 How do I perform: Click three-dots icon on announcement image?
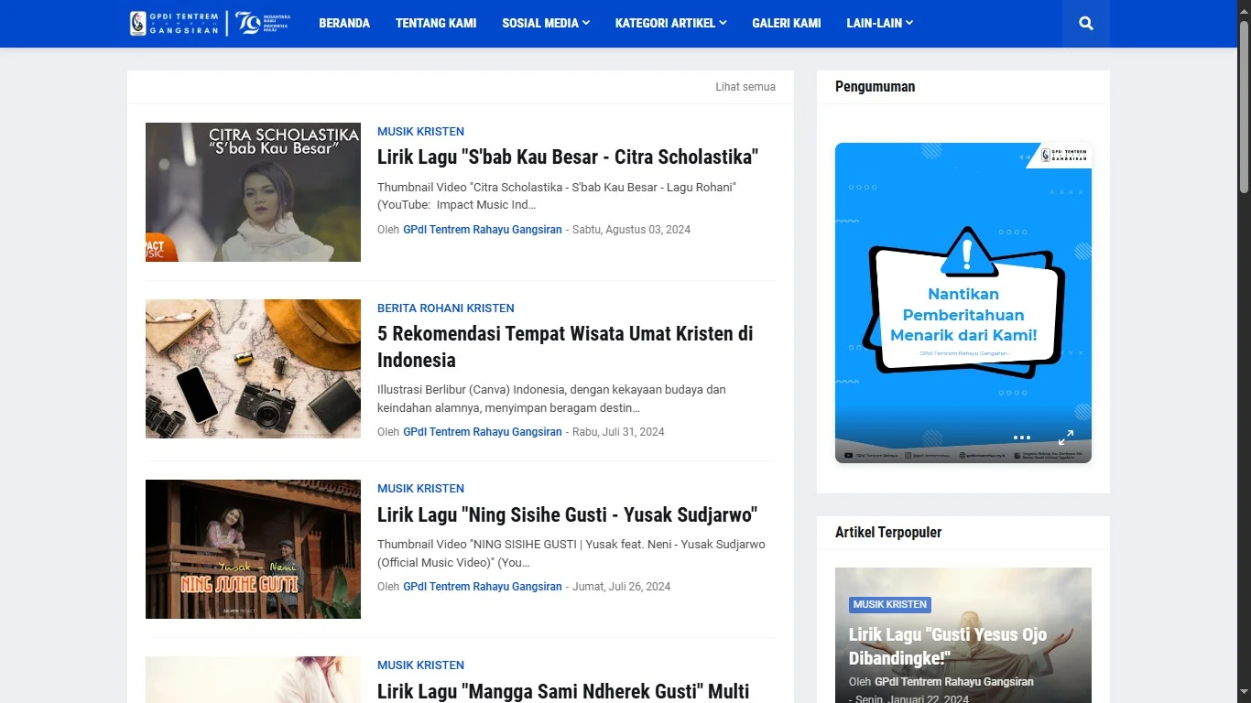click(x=1022, y=438)
